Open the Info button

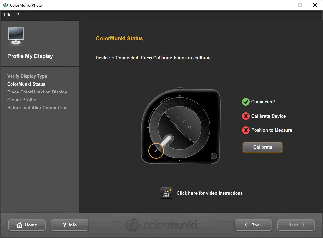(x=69, y=225)
